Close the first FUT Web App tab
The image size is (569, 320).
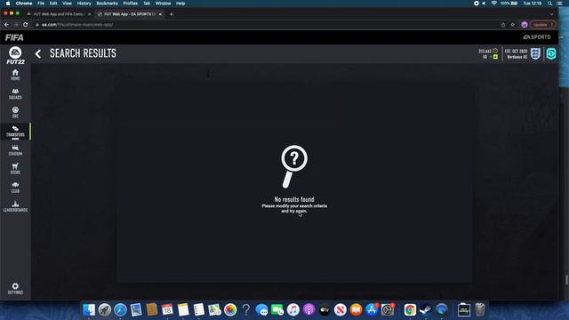89,14
